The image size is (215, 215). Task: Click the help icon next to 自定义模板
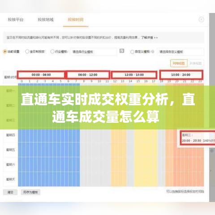coord(153,52)
